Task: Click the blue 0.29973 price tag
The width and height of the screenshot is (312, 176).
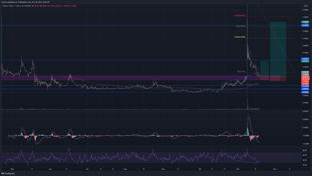Action: pyautogui.click(x=305, y=59)
